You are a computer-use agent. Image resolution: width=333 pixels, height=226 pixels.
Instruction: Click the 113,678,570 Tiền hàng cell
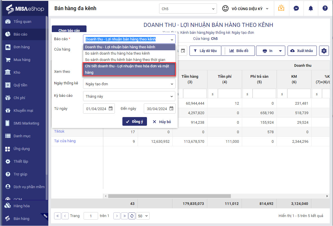pyautogui.click(x=190, y=141)
